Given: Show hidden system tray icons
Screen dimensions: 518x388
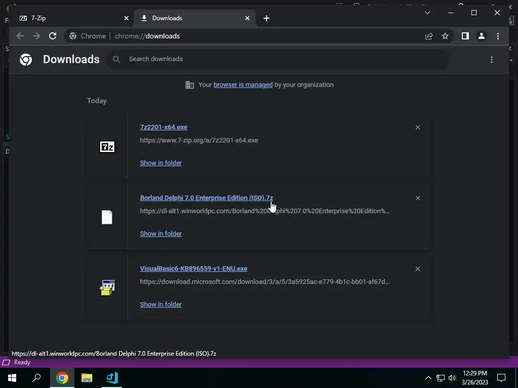Looking at the screenshot, I should point(428,378).
